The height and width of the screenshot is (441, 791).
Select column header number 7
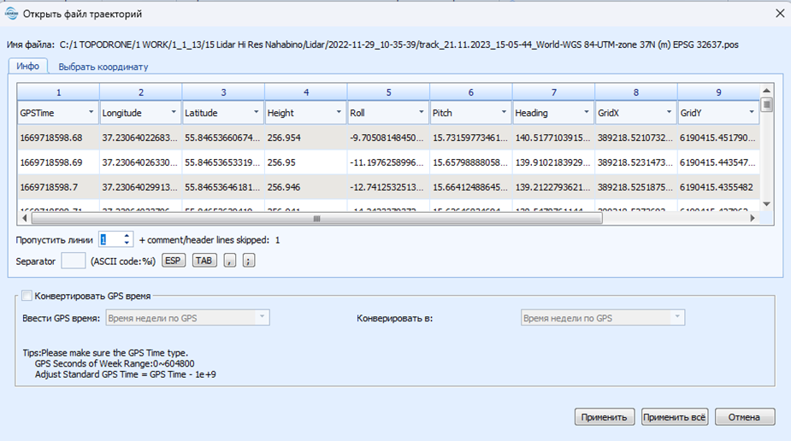(x=553, y=92)
